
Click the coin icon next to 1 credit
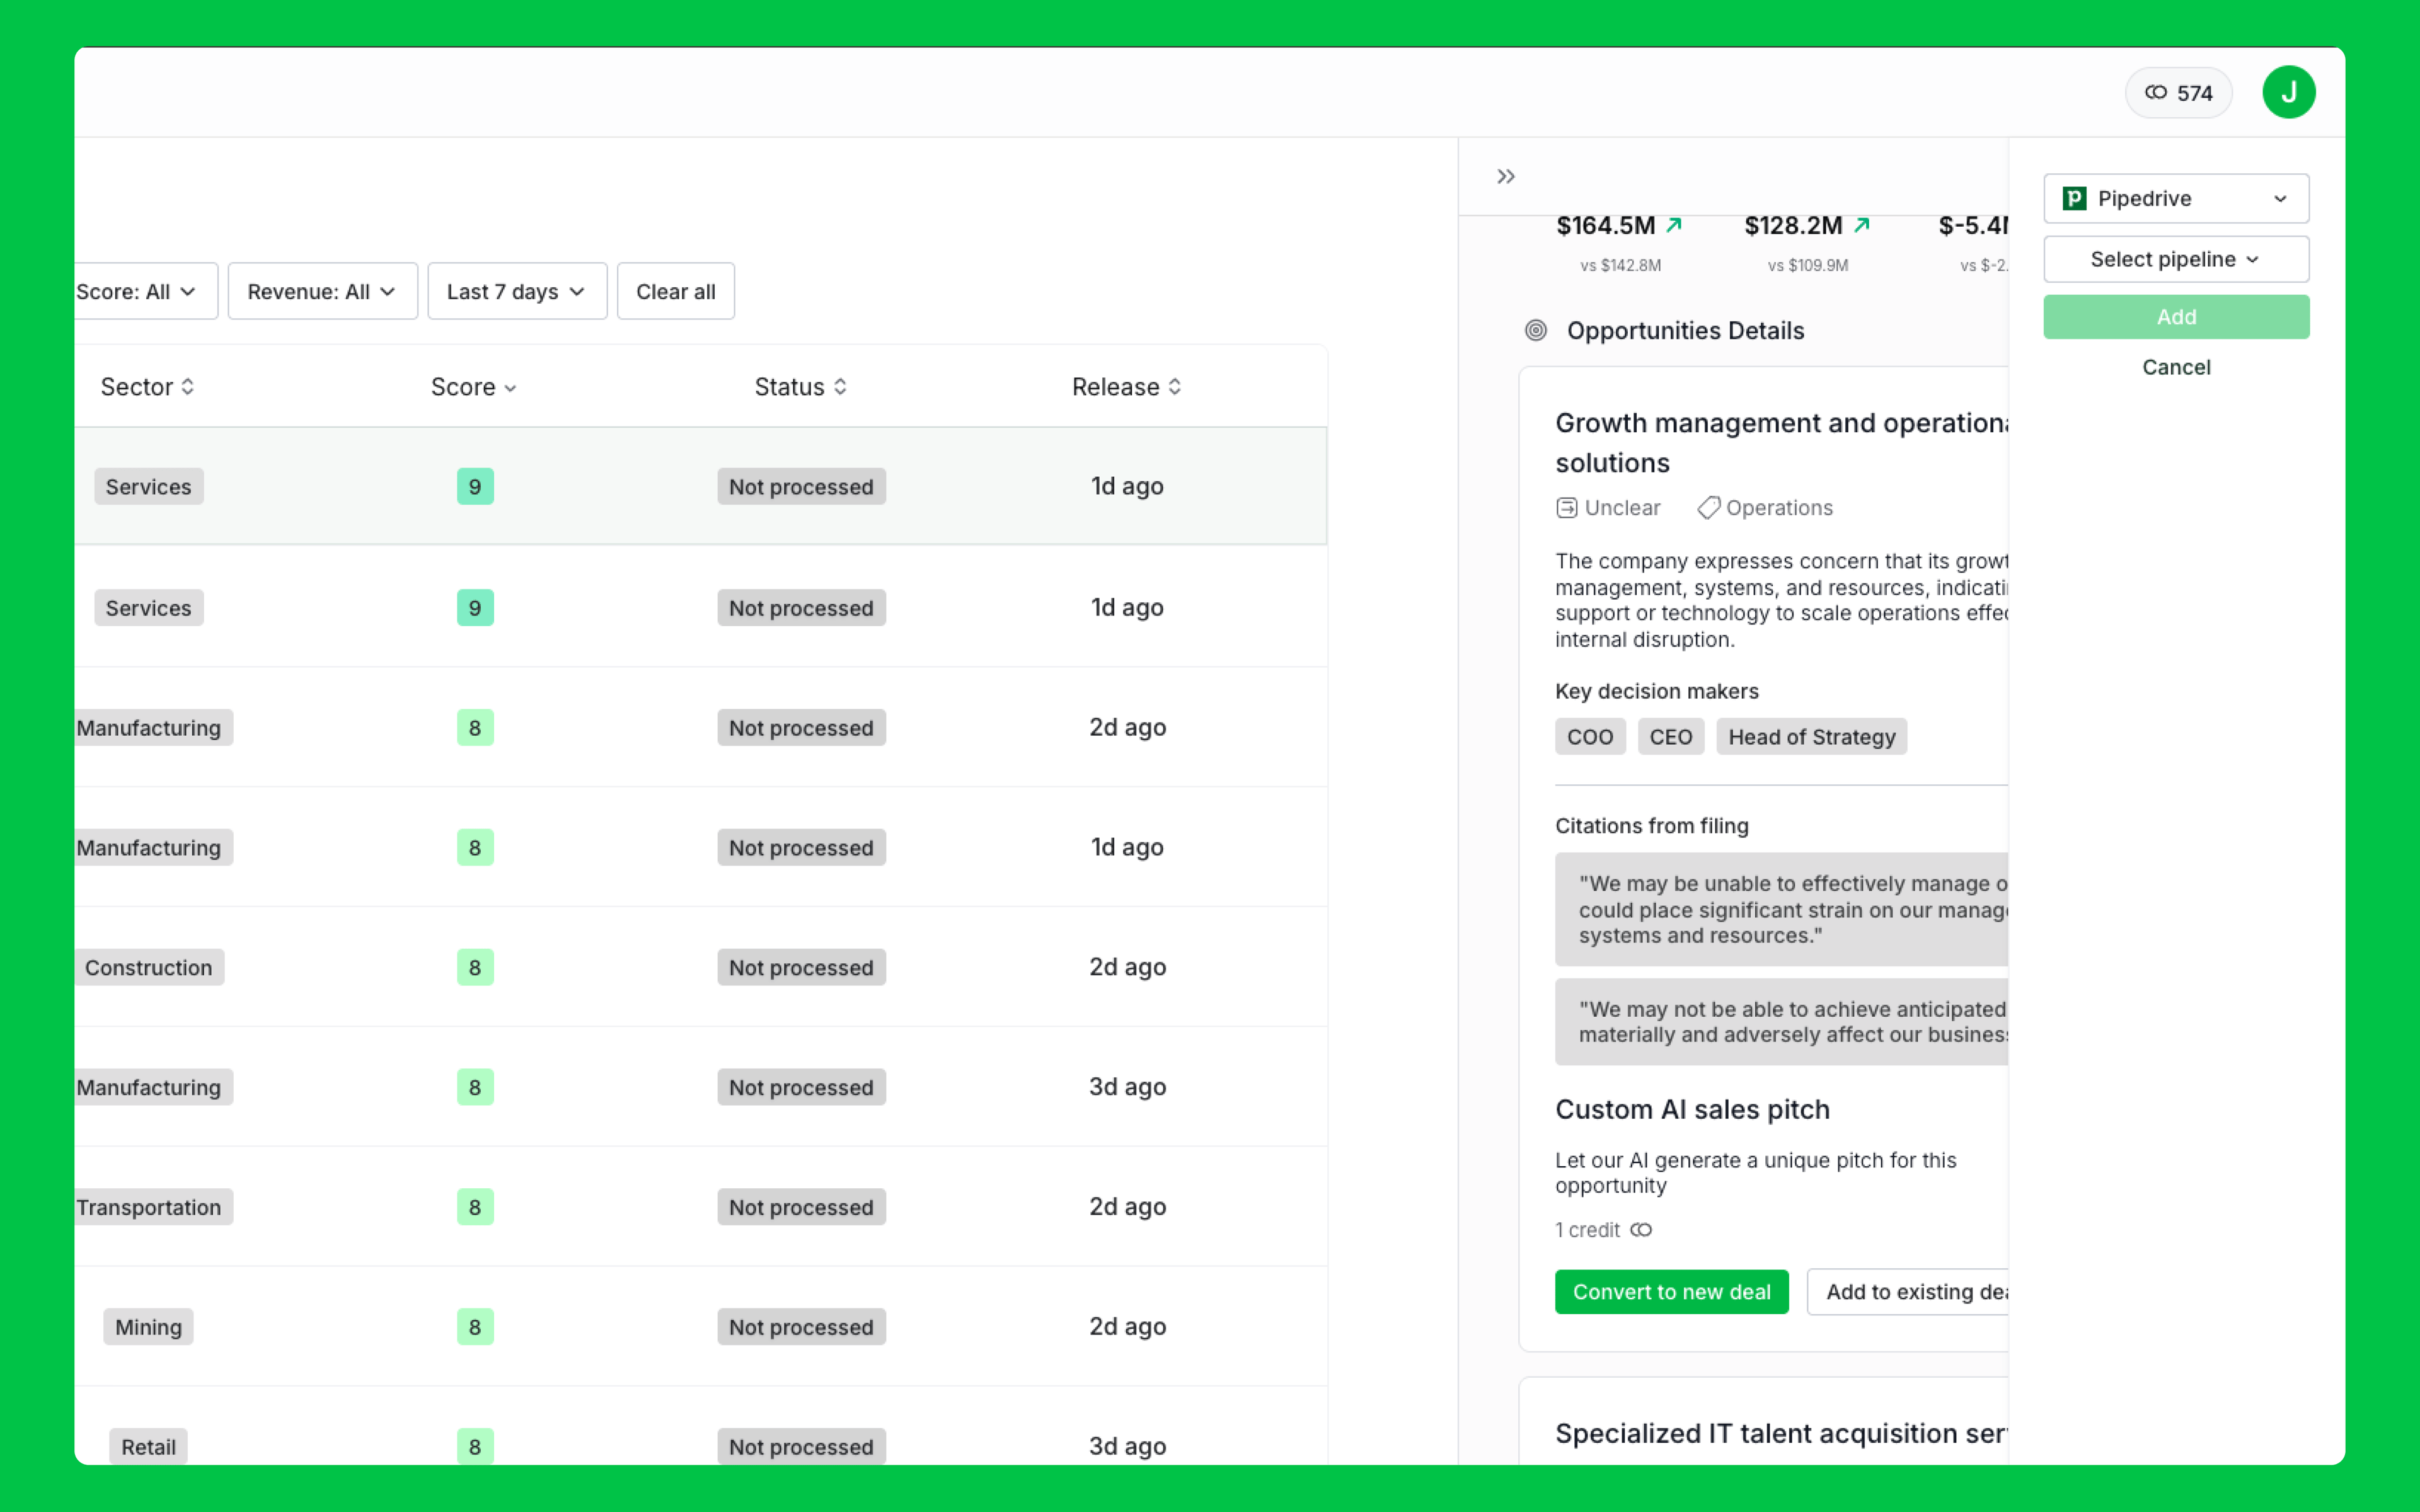tap(1641, 1230)
